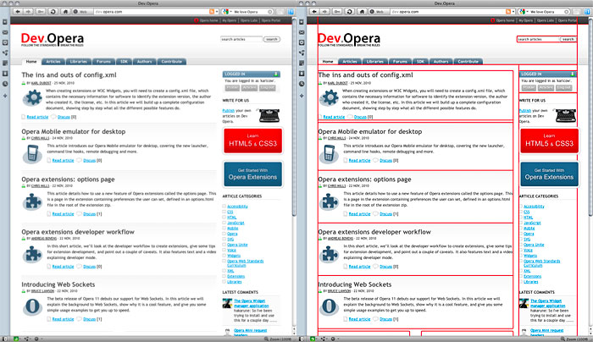The width and height of the screenshot is (593, 342).
Task: Select Contribute tab in right window
Action: point(468,62)
